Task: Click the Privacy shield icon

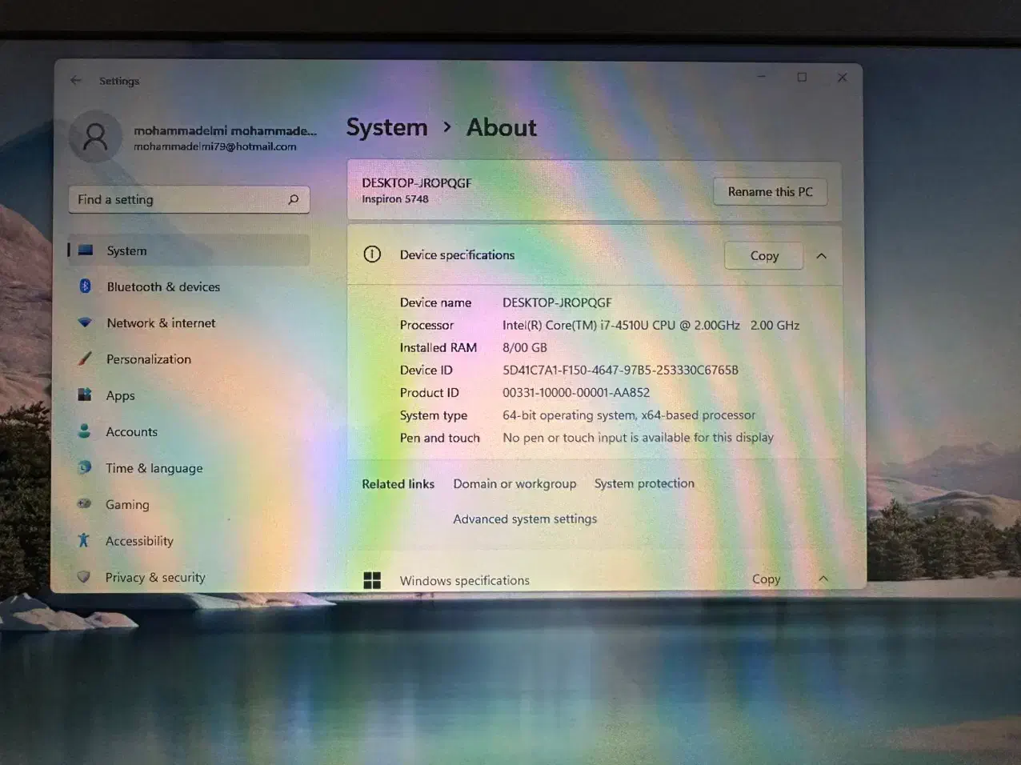Action: (x=83, y=576)
